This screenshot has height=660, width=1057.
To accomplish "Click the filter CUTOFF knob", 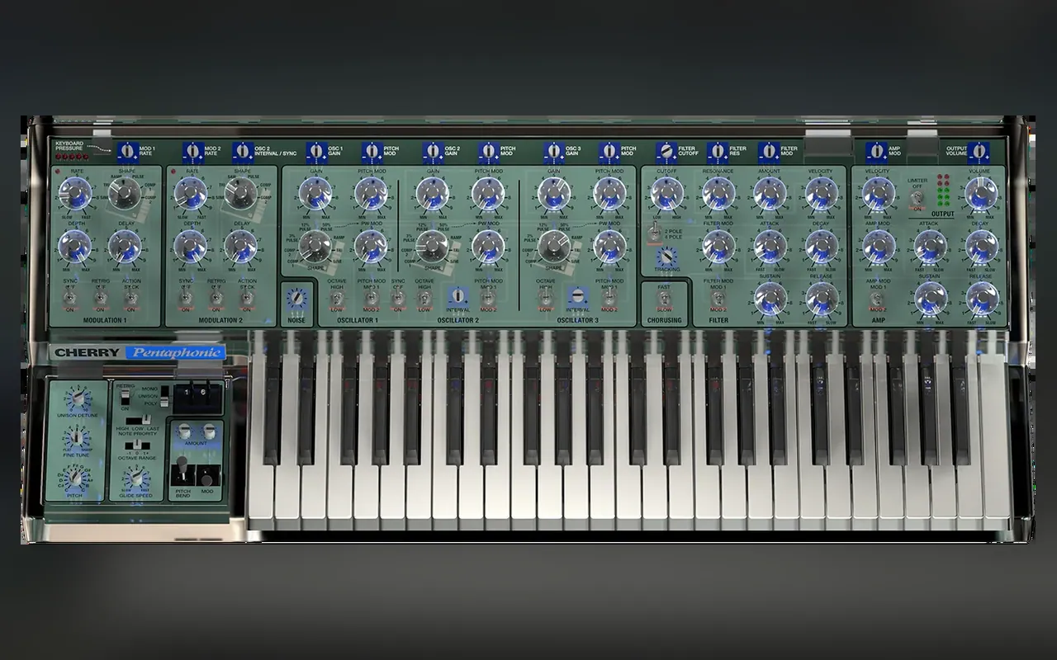I will tap(666, 194).
